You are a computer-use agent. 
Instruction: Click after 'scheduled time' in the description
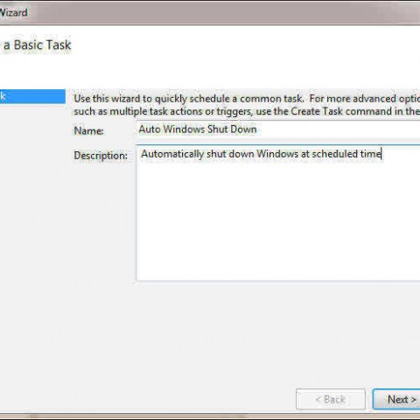point(382,154)
